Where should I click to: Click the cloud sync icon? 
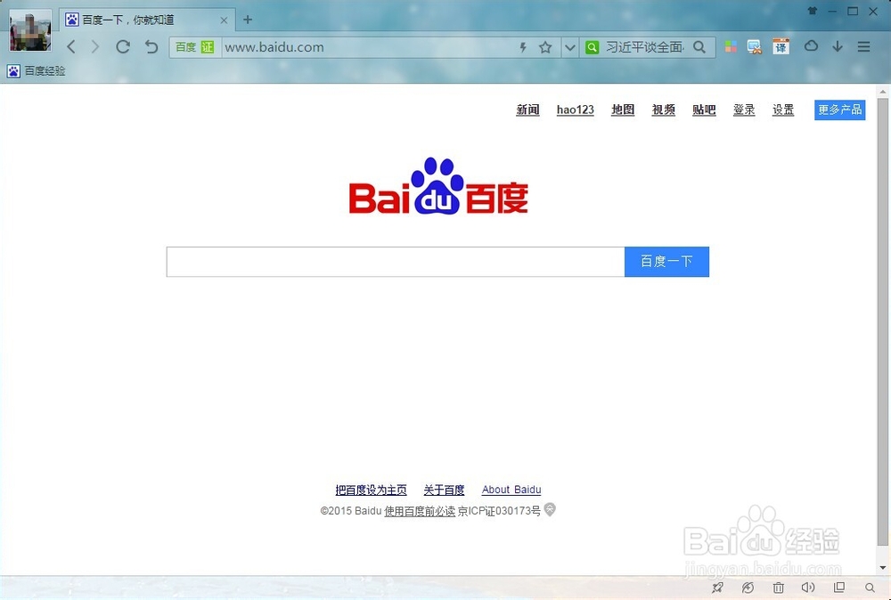click(811, 46)
